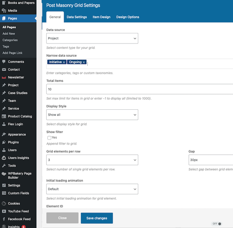The image size is (233, 228).
Task: Click the Flex Login user icon
Action: coord(4,124)
